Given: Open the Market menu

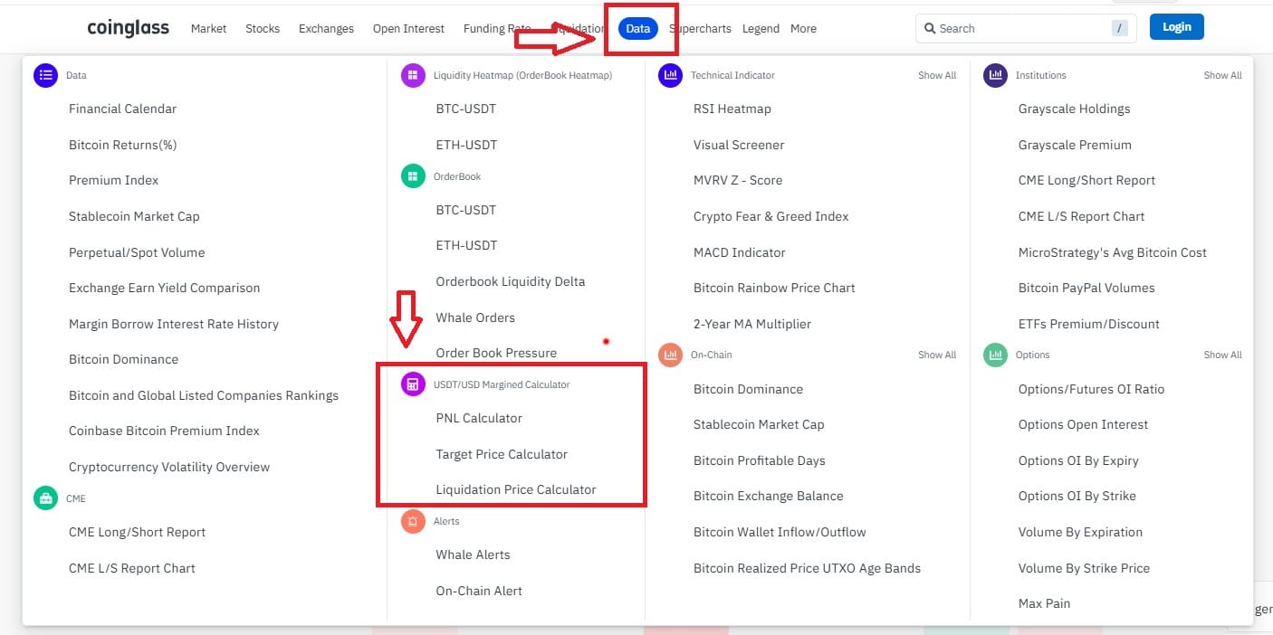Looking at the screenshot, I should [x=208, y=29].
